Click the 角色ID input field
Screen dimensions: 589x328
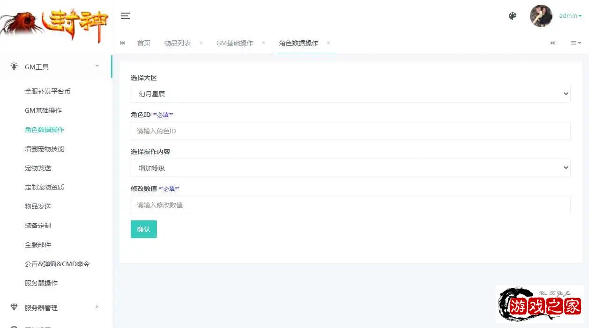(350, 131)
